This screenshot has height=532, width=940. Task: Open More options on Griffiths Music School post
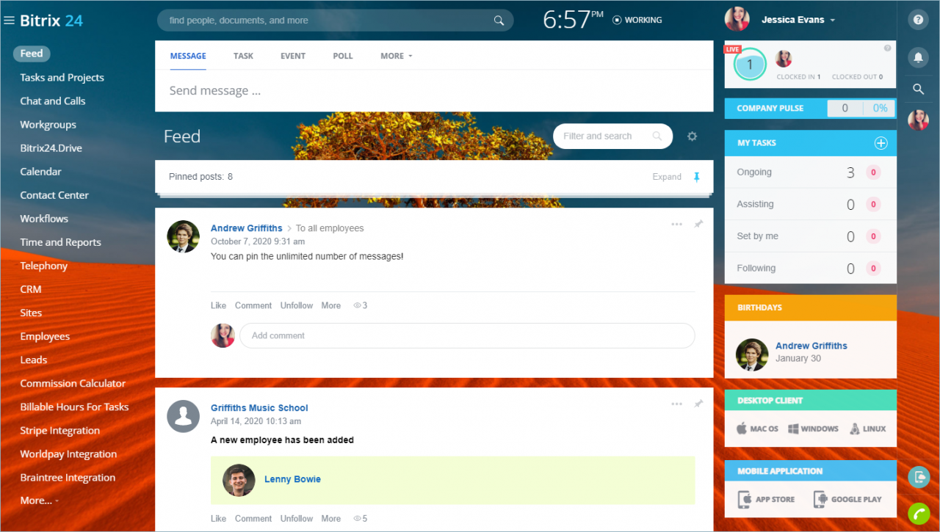coord(331,519)
